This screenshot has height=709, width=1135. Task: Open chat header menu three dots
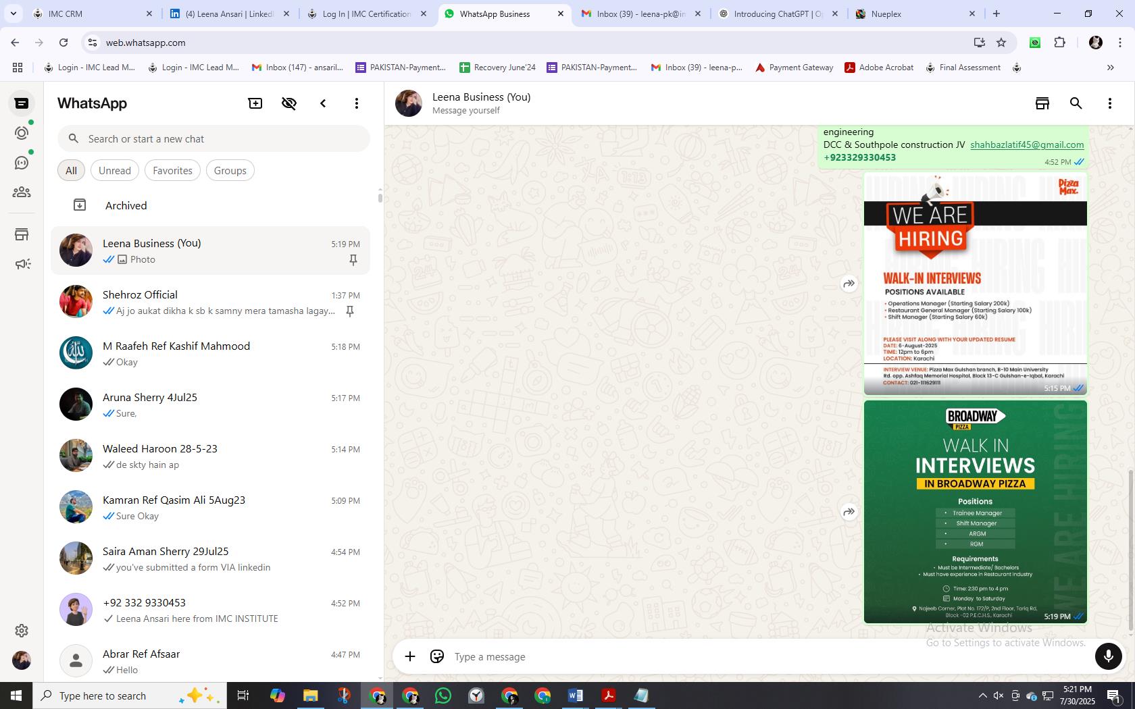point(1110,103)
